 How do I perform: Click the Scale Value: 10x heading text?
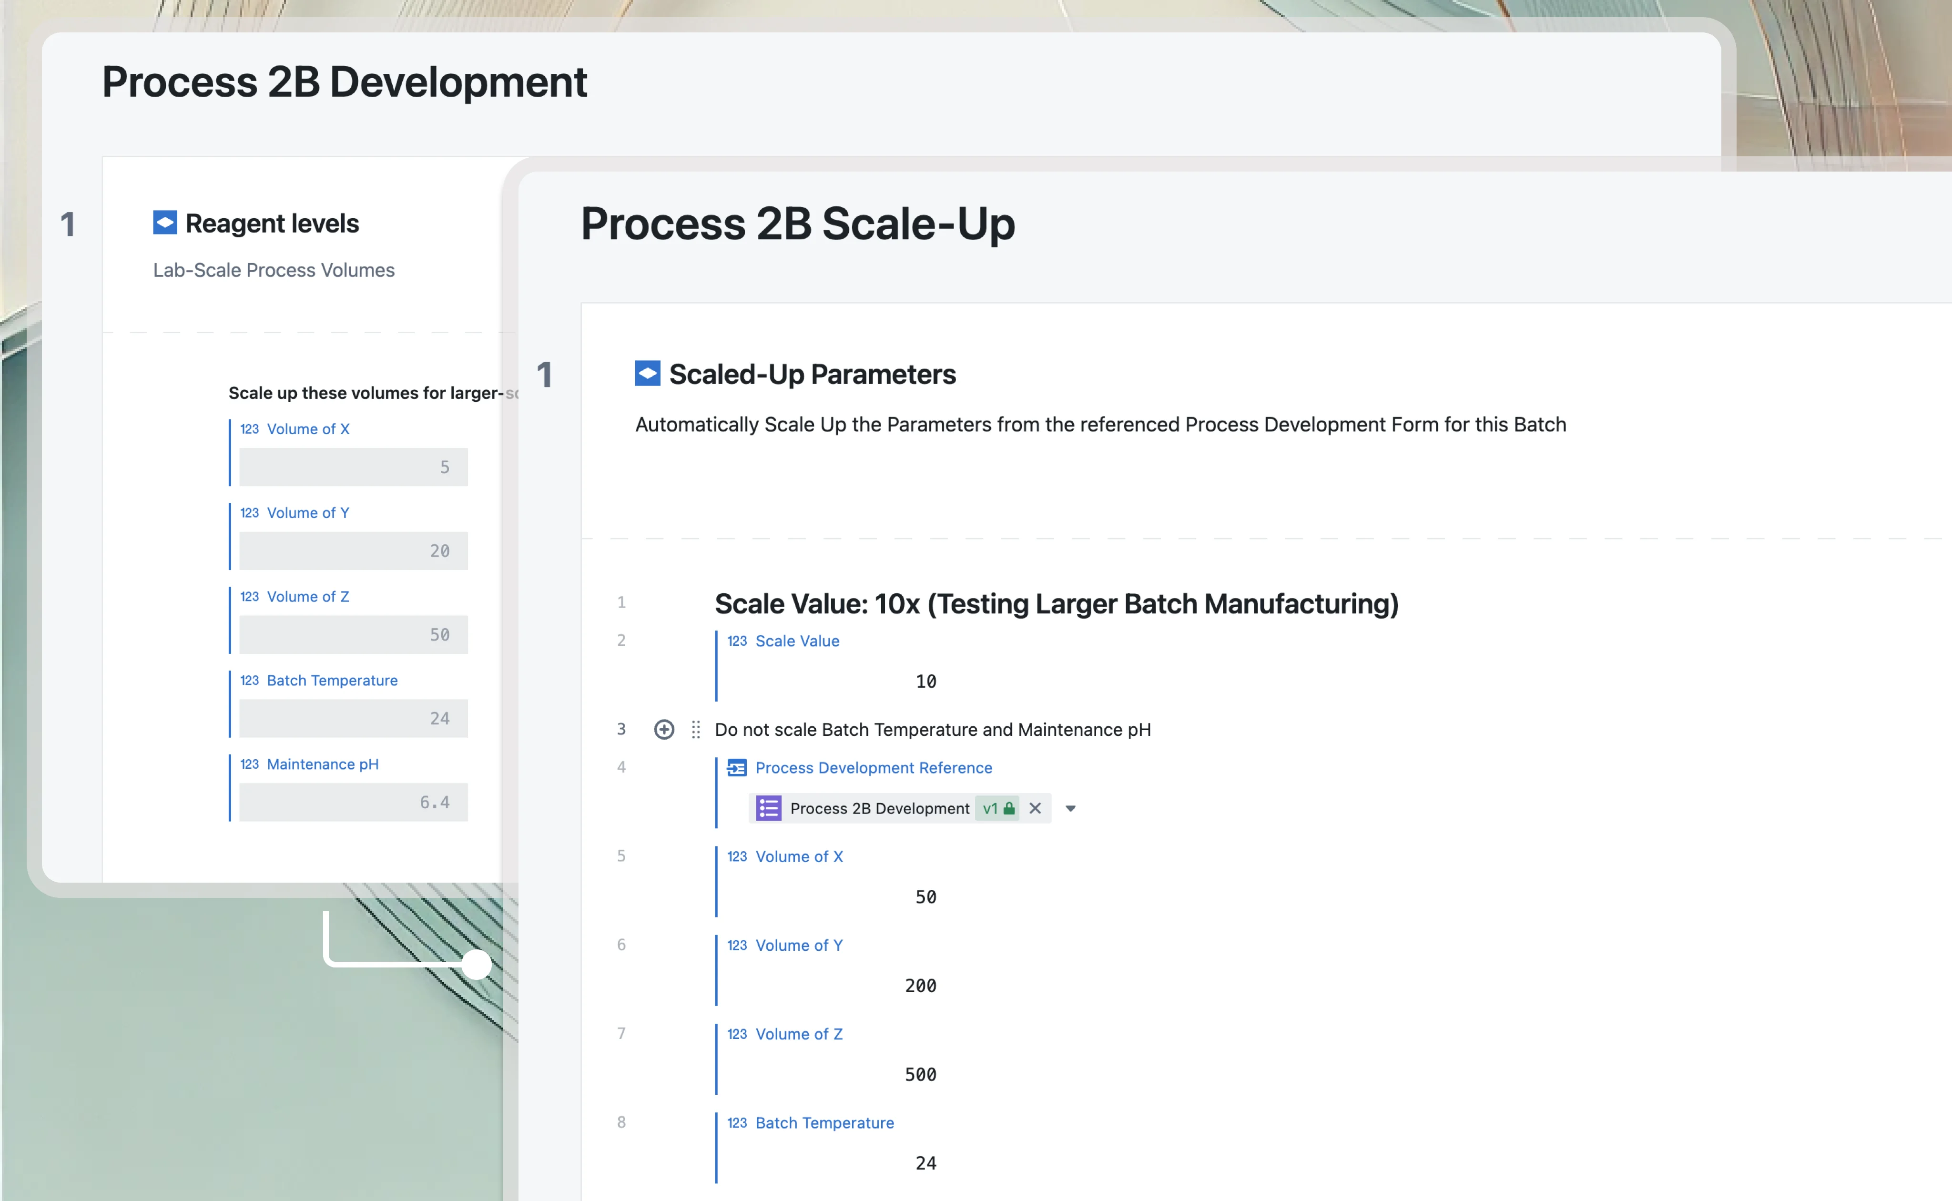1056,604
